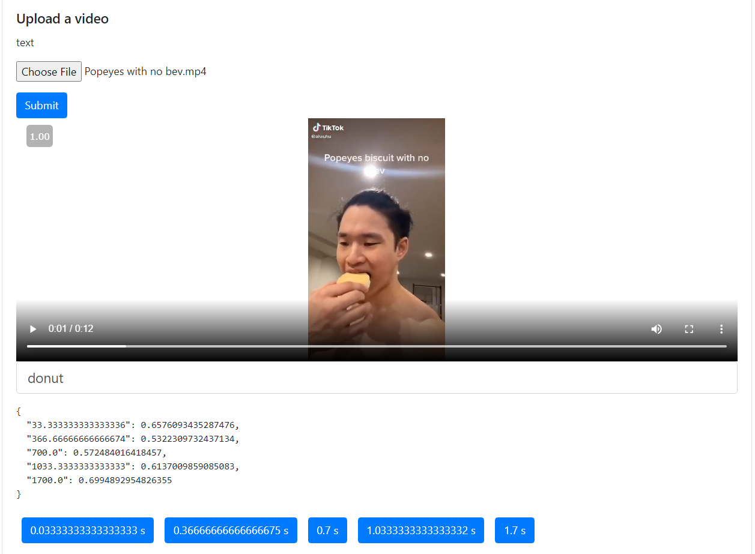The width and height of the screenshot is (755, 554).
Task: Play the video
Action: click(33, 329)
